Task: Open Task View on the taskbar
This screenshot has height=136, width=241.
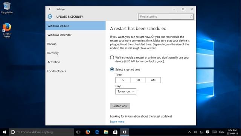Action: pyautogui.click(x=78, y=132)
